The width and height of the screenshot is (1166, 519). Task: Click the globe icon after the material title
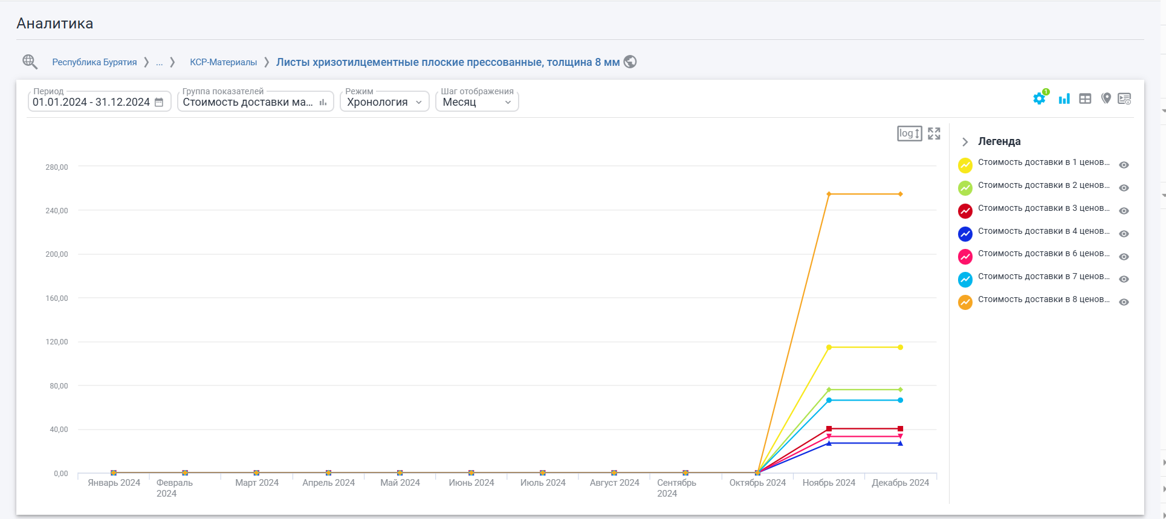[630, 62]
